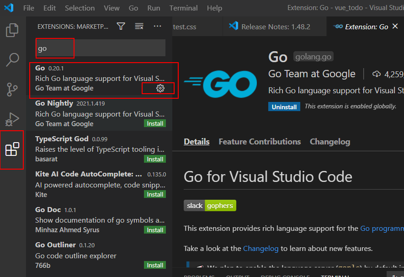The image size is (404, 277).
Task: Click 'This extension is enabled globally' text
Action: [351, 106]
